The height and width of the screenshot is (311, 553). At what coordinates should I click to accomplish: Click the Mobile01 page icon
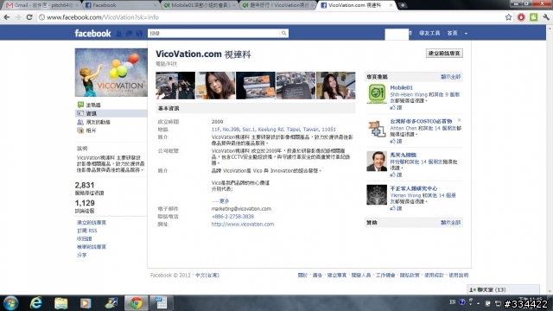pyautogui.click(x=377, y=94)
